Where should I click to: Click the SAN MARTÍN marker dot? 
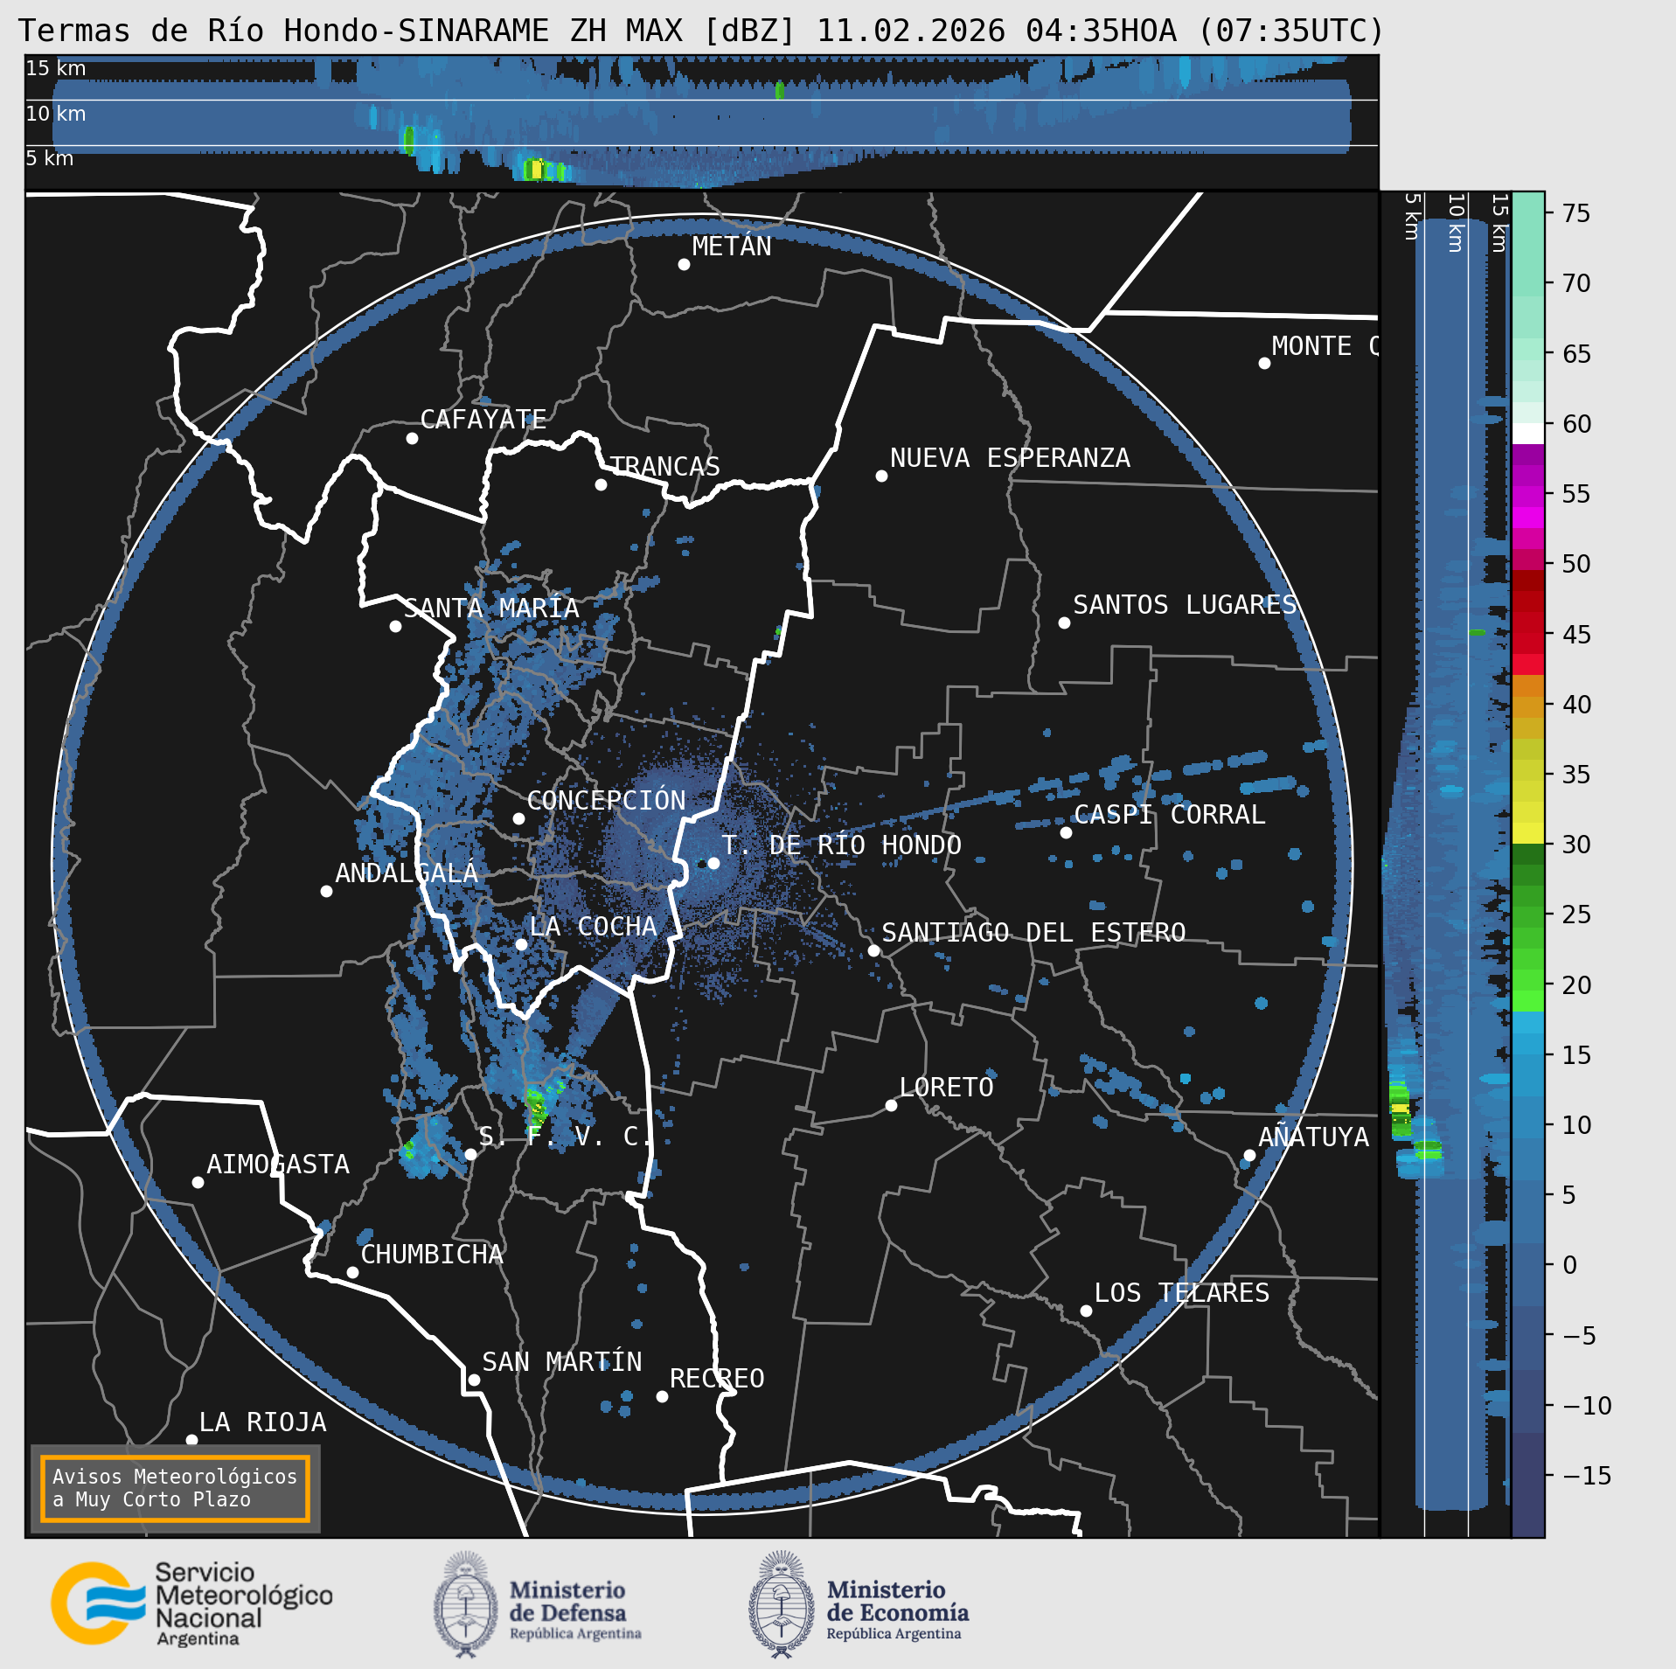[x=474, y=1380]
